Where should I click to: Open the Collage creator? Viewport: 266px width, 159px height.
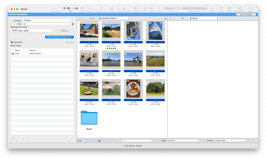(x=229, y=8)
